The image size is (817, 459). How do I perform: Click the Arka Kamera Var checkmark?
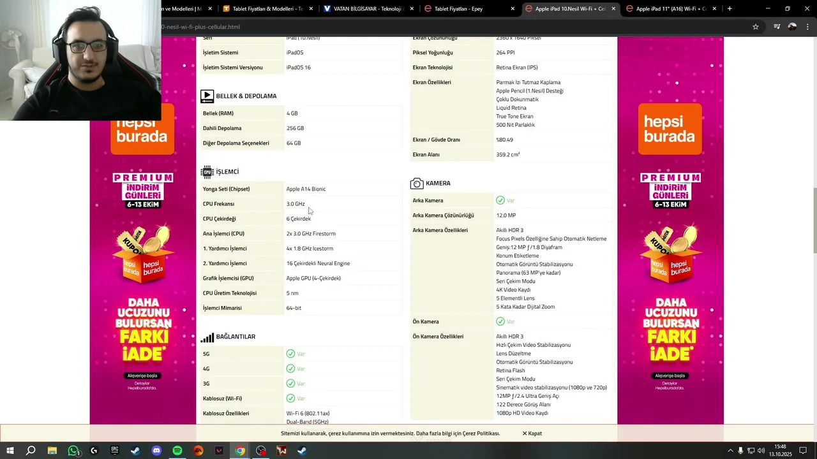(x=500, y=200)
